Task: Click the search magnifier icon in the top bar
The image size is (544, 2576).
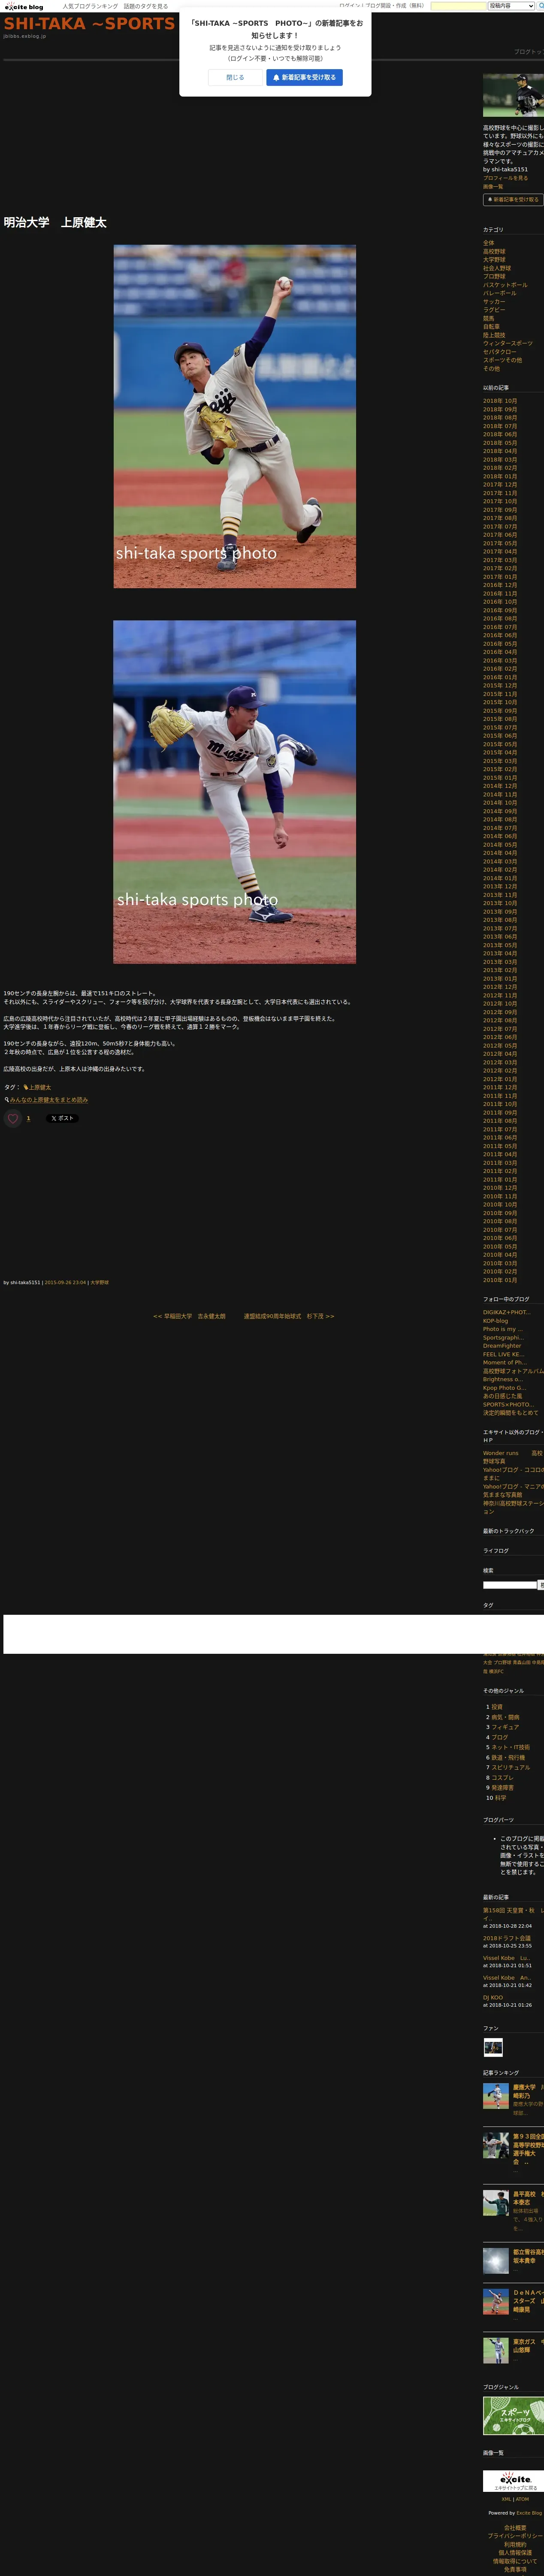Action: click(x=541, y=6)
